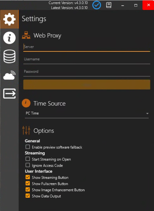Focus the Server input field
154x211 pixels.
pos(87,47)
